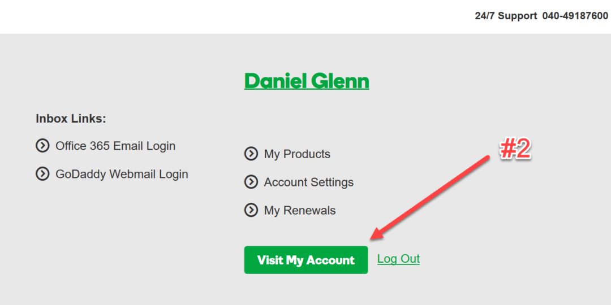View My Renewals
Viewport: 611px width, 305px height.
(300, 211)
